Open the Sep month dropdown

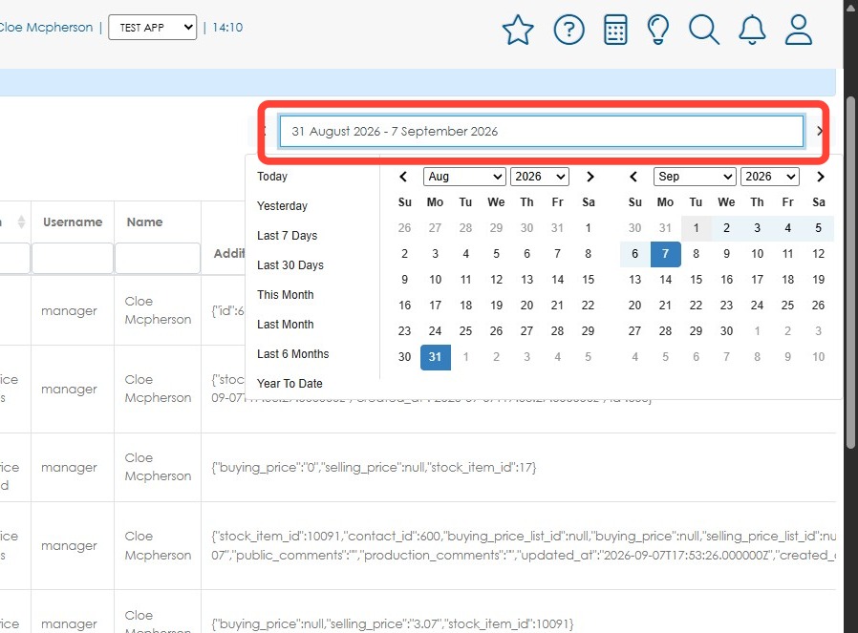tap(694, 177)
